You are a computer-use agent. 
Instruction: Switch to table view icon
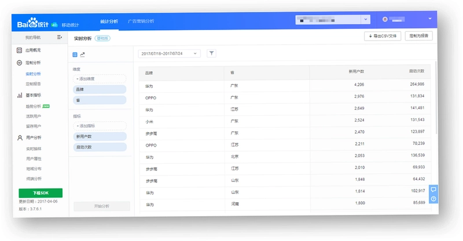pos(75,54)
